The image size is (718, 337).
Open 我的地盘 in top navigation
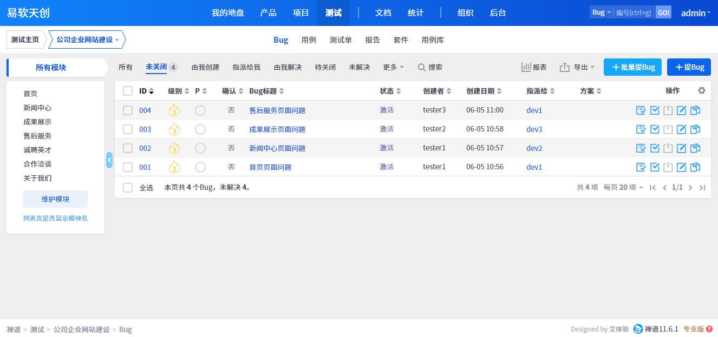pyautogui.click(x=227, y=12)
